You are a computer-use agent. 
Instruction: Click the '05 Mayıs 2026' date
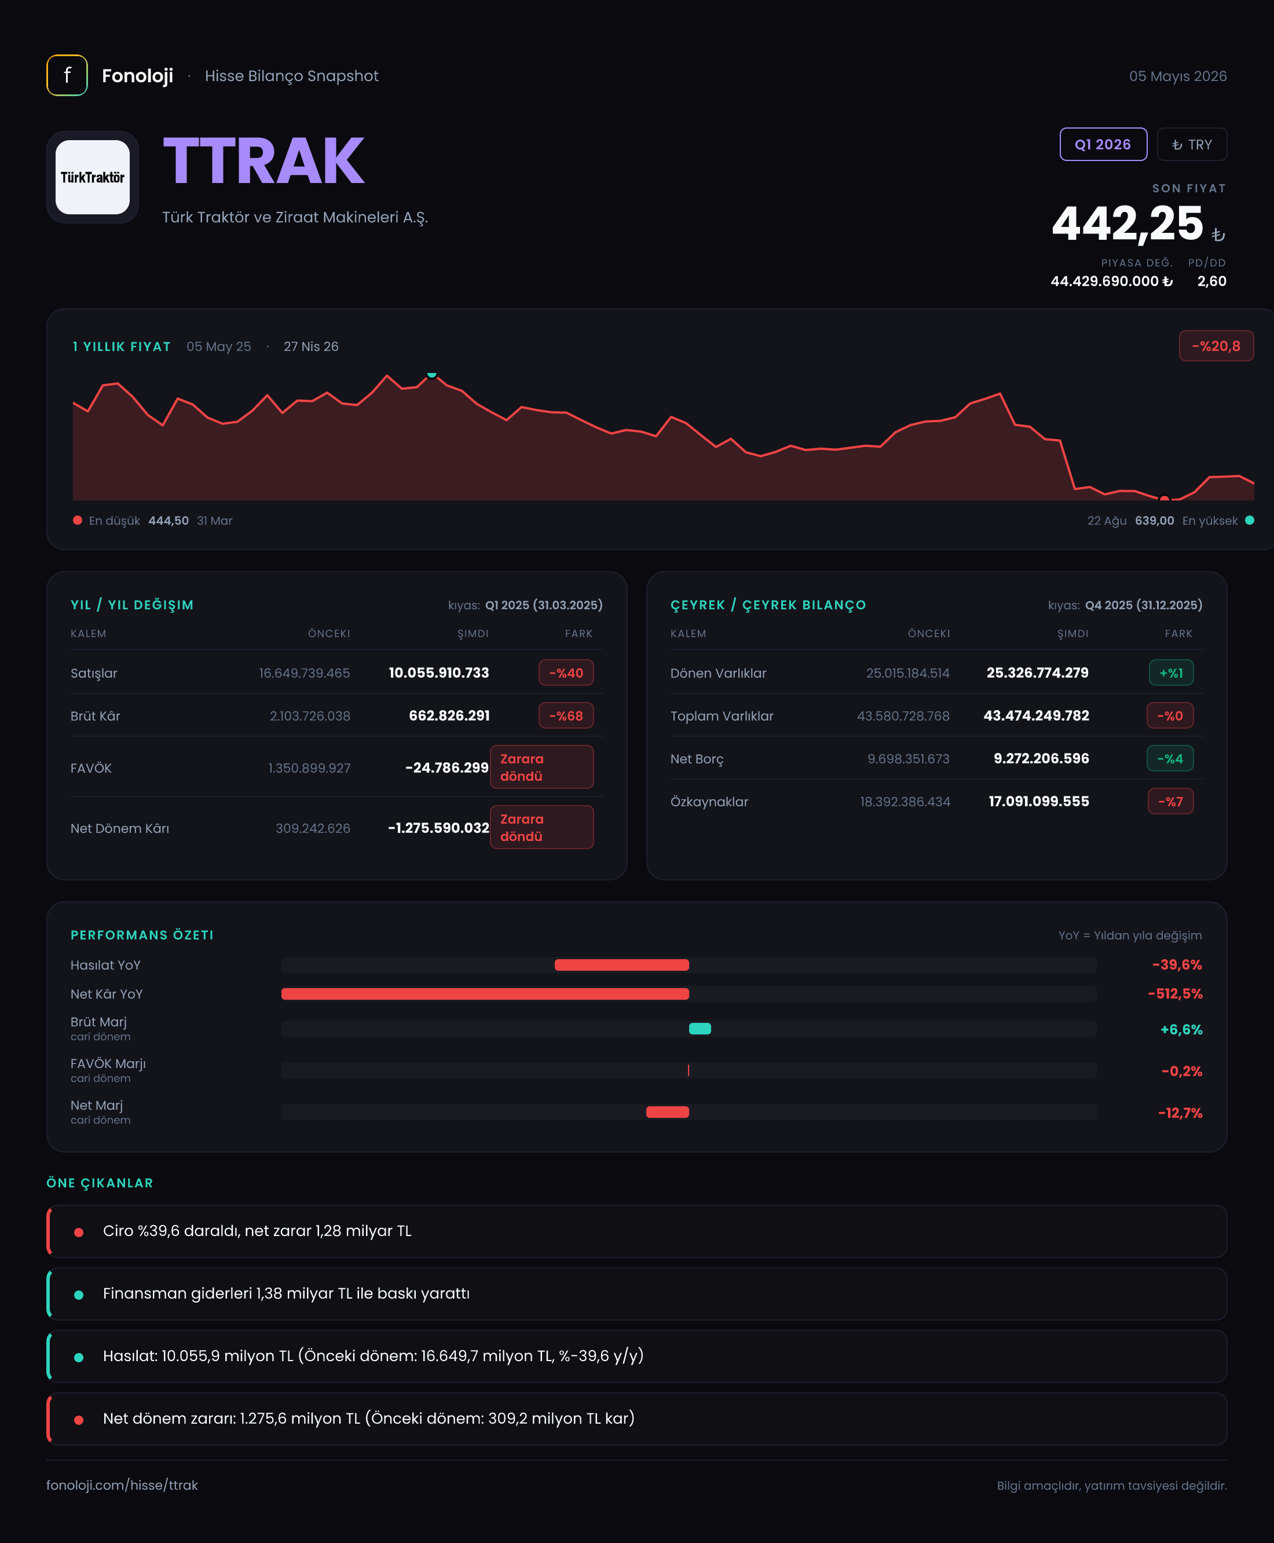click(x=1178, y=76)
